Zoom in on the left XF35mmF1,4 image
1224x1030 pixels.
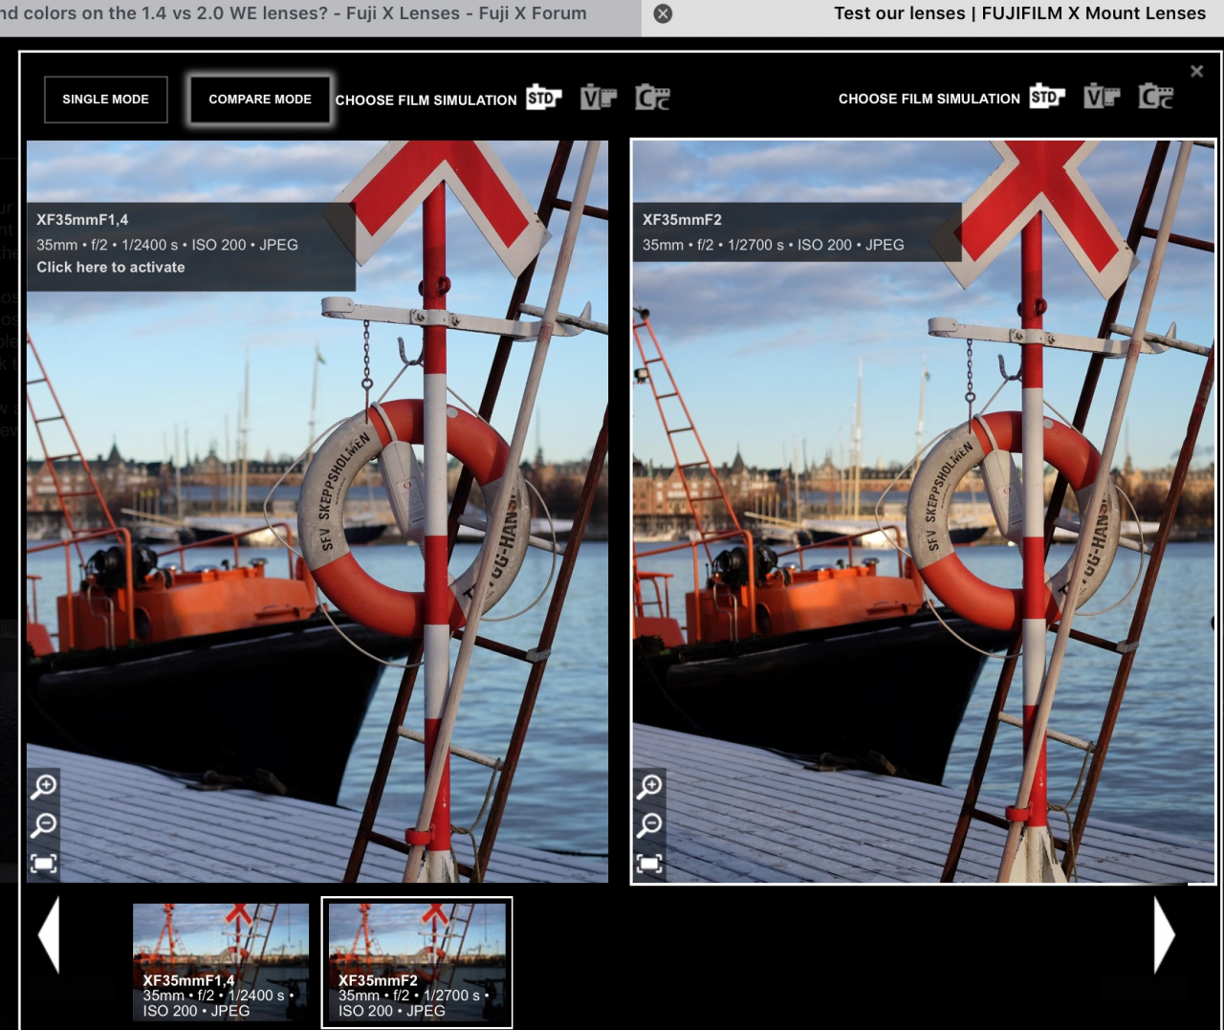click(x=44, y=786)
